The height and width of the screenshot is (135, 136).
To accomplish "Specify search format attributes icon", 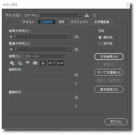I will coord(76,75).
